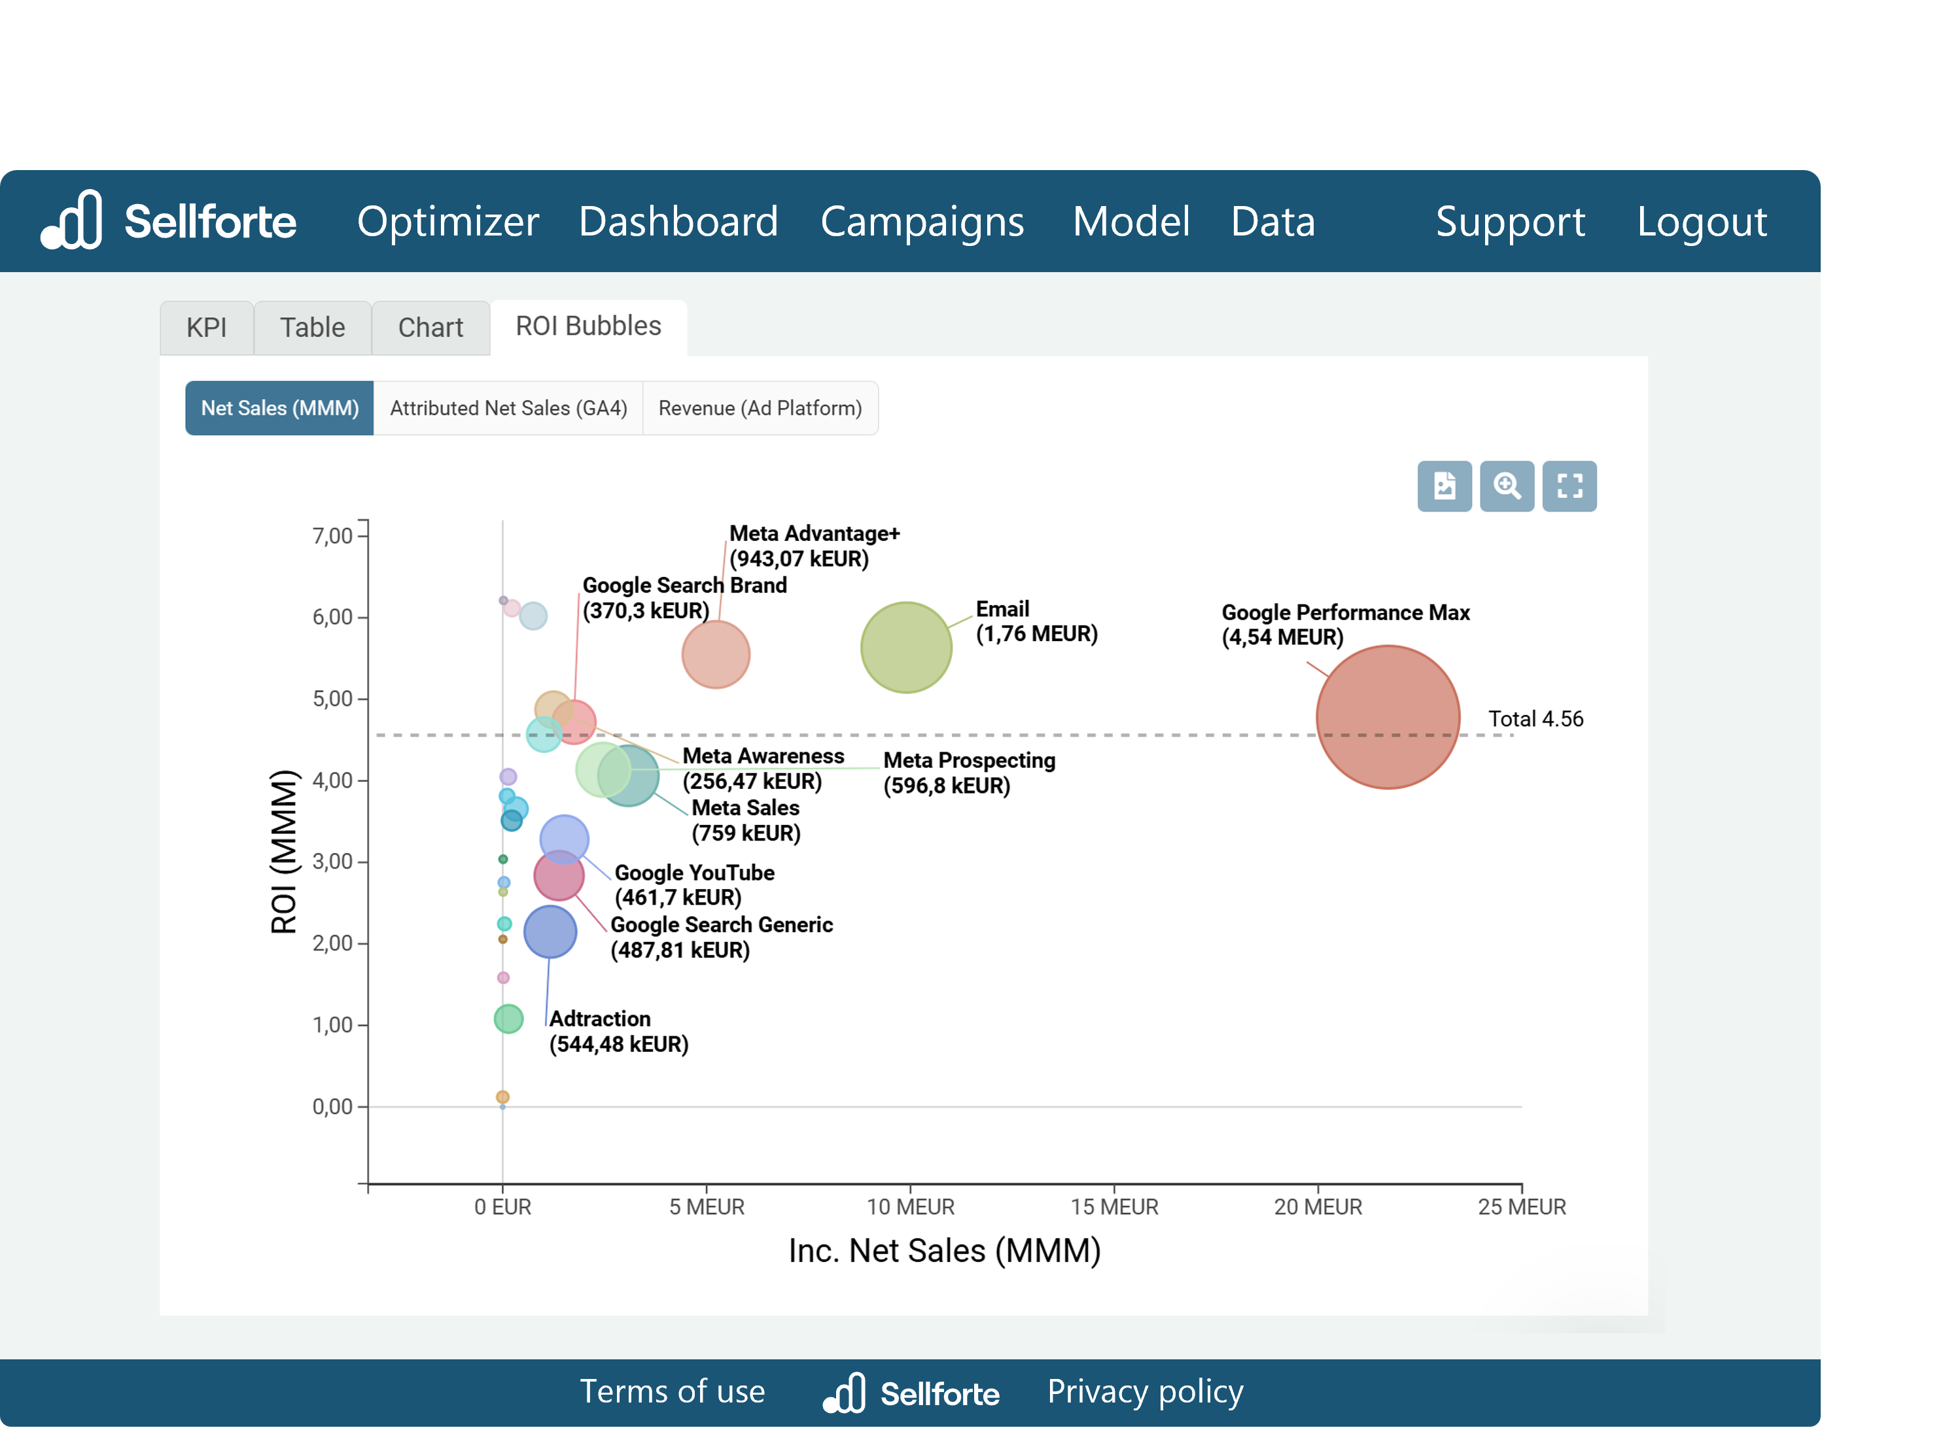Click the 'Adtraction (544,48 kEUR)' label
This screenshot has height=1430, width=1945.
[x=618, y=1031]
